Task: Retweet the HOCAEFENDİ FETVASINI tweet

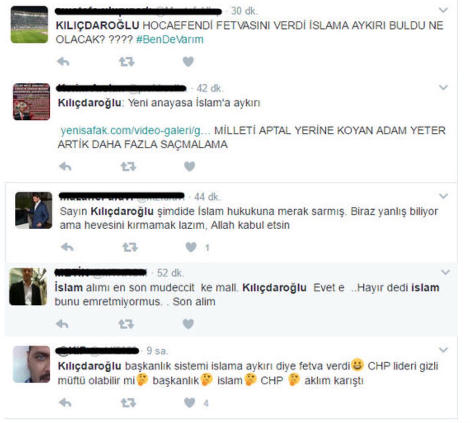Action: coord(127,62)
